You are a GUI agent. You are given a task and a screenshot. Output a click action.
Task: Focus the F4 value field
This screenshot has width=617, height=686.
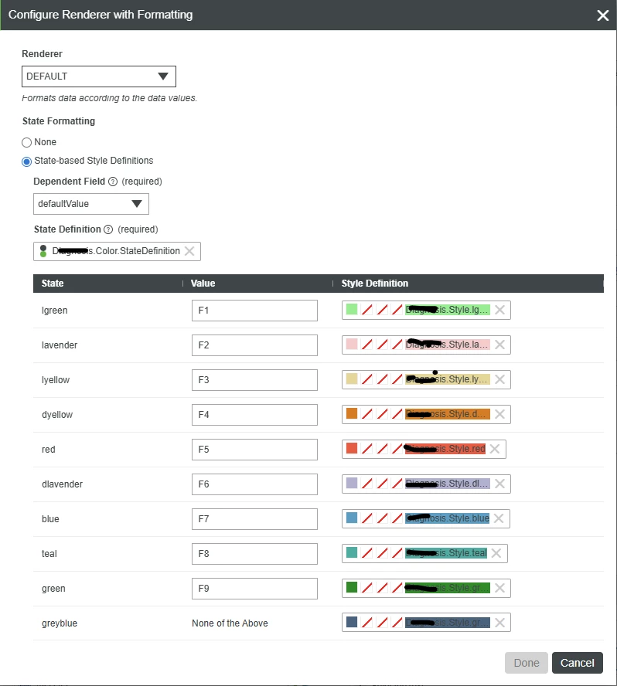click(254, 415)
